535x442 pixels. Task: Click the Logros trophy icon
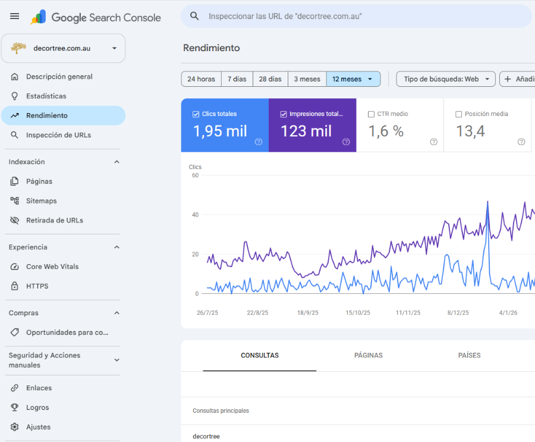point(15,407)
